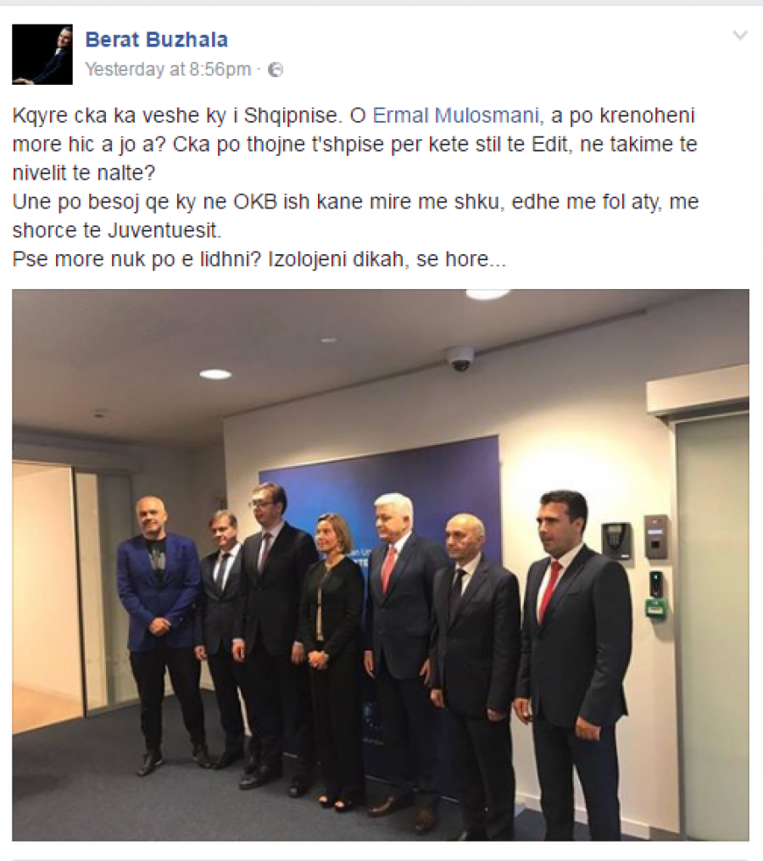This screenshot has width=763, height=861.
Task: Click the line 'Une po besoj qe ky ne OKB'
Action: 355,202
